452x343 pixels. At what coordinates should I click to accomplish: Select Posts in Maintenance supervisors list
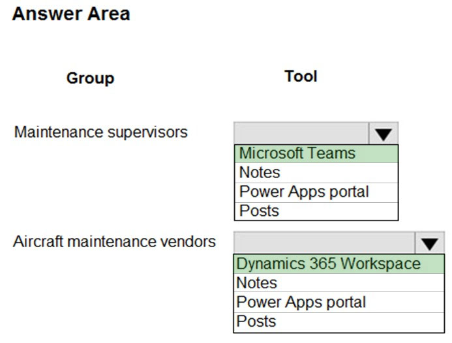click(x=316, y=211)
